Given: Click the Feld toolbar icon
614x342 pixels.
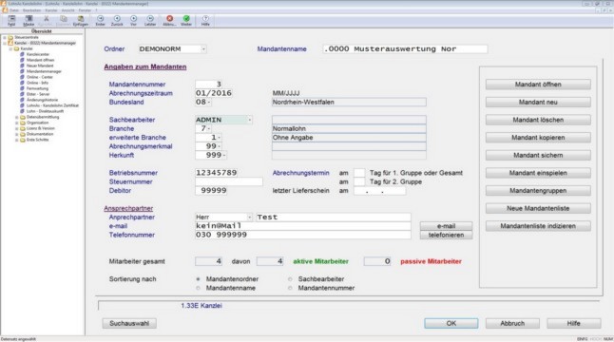Looking at the screenshot, I should (x=11, y=19).
